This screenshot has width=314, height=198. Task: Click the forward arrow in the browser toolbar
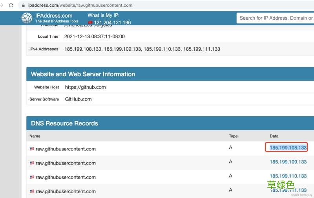[x=2, y=5]
